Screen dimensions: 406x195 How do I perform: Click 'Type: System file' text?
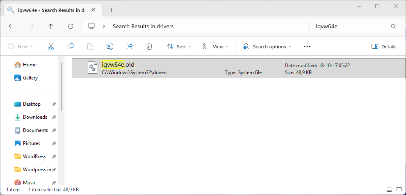243,73
